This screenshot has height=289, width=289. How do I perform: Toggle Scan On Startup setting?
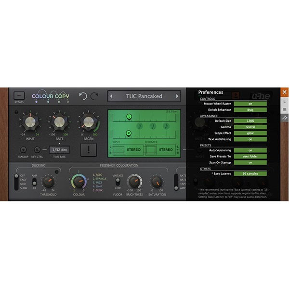[250, 163]
